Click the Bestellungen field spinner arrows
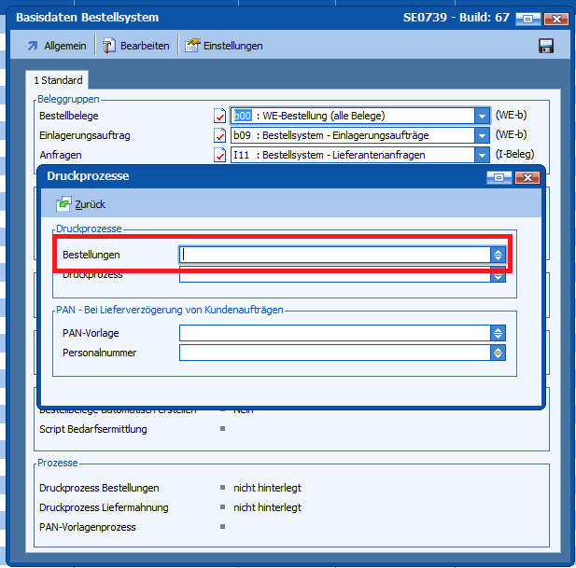The image size is (576, 568). click(499, 255)
